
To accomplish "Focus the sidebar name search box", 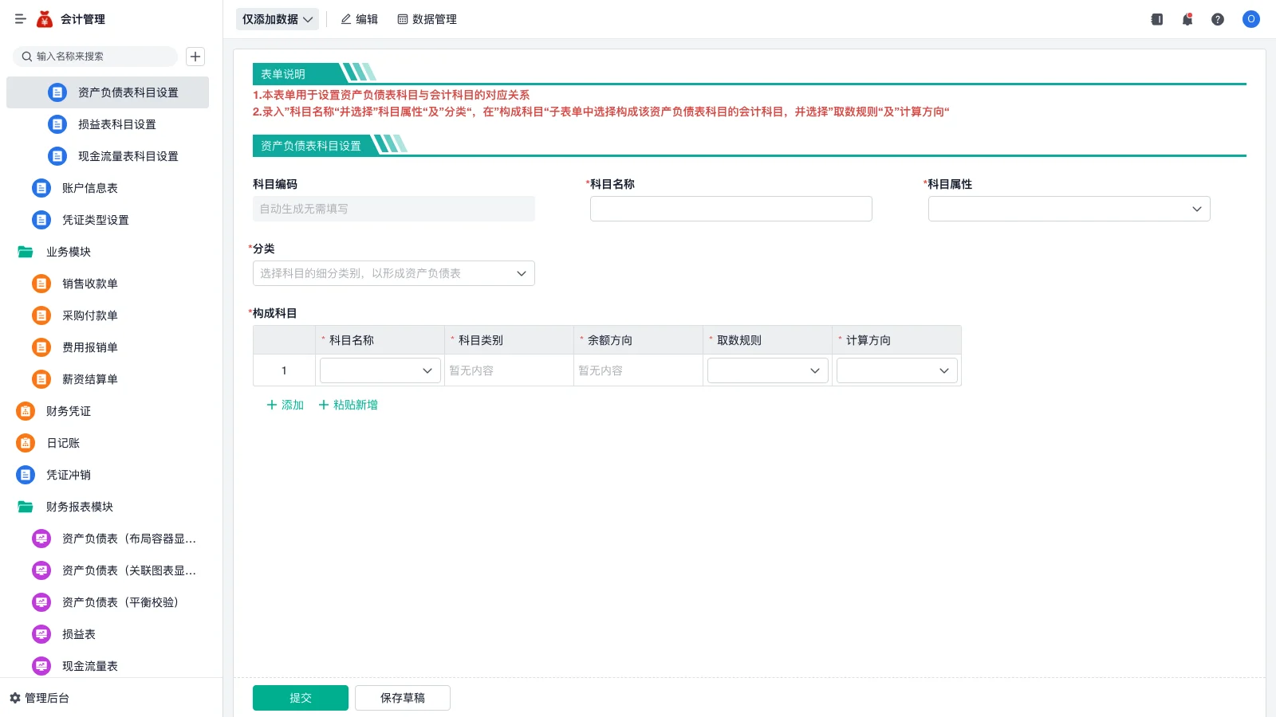I will (x=96, y=57).
